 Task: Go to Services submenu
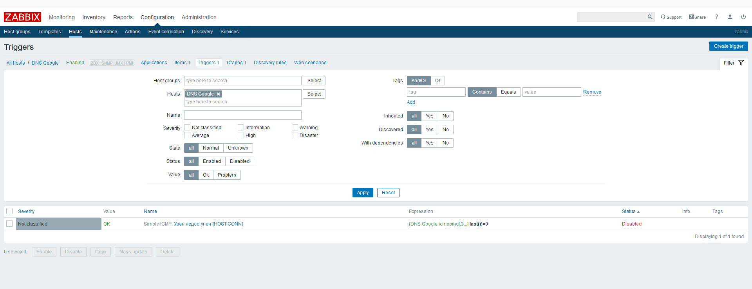230,32
